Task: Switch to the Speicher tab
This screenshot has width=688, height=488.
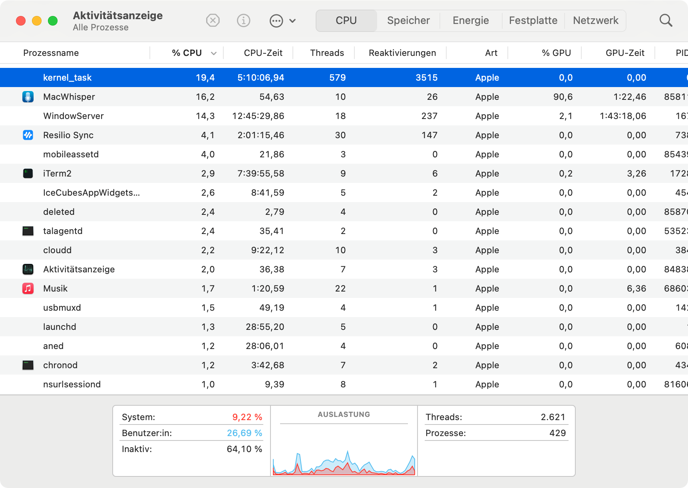Action: (x=408, y=20)
